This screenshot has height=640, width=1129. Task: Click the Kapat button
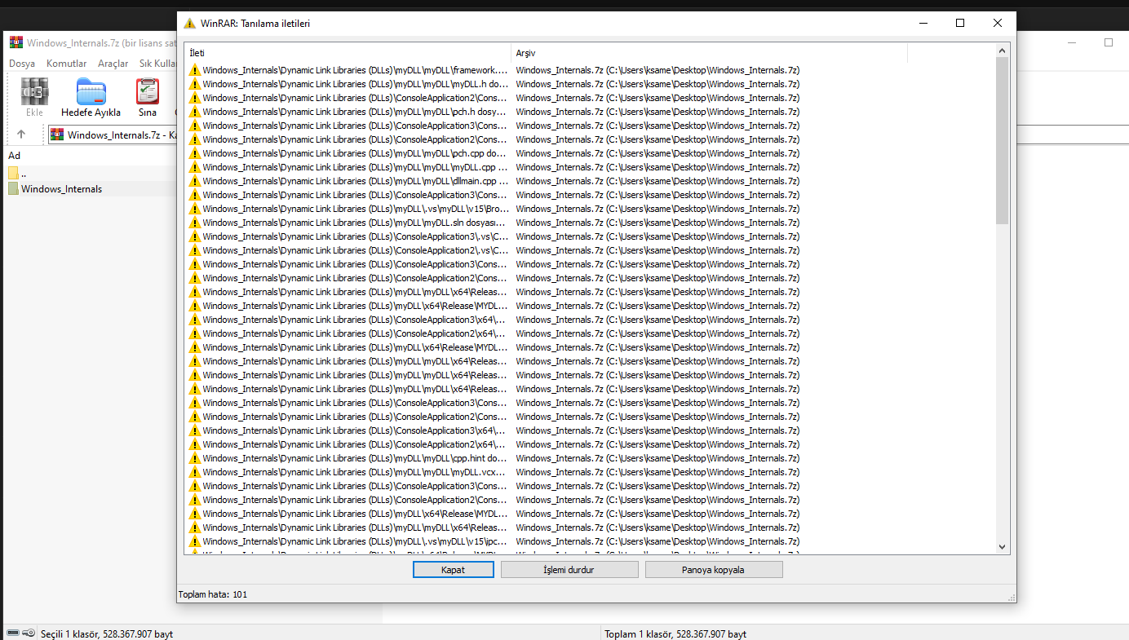[x=453, y=570]
